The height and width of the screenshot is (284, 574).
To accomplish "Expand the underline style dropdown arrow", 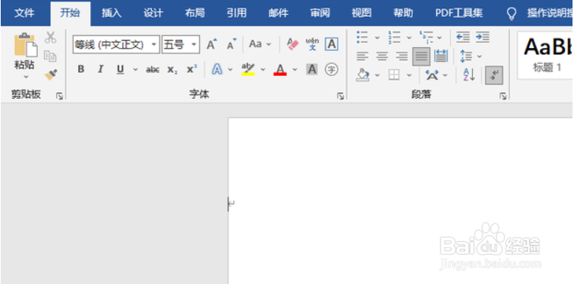I will coord(136,69).
